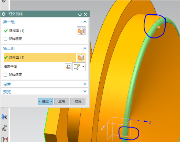Reset the Intersection Curve dialog

point(80,14)
